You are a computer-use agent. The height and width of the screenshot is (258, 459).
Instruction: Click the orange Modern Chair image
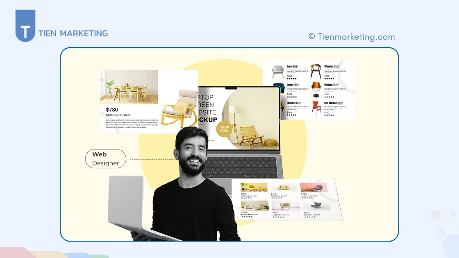(316, 89)
